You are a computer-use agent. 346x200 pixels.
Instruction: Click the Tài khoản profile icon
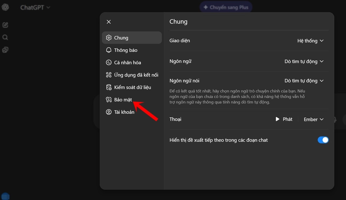[x=109, y=112]
